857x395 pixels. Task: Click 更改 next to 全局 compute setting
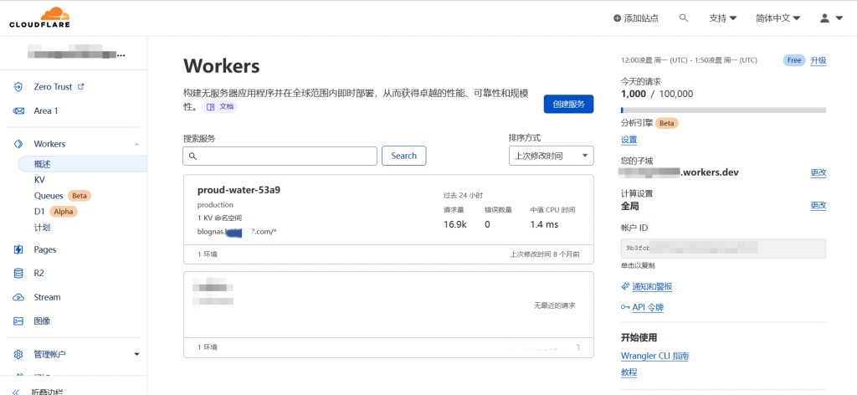pos(819,205)
